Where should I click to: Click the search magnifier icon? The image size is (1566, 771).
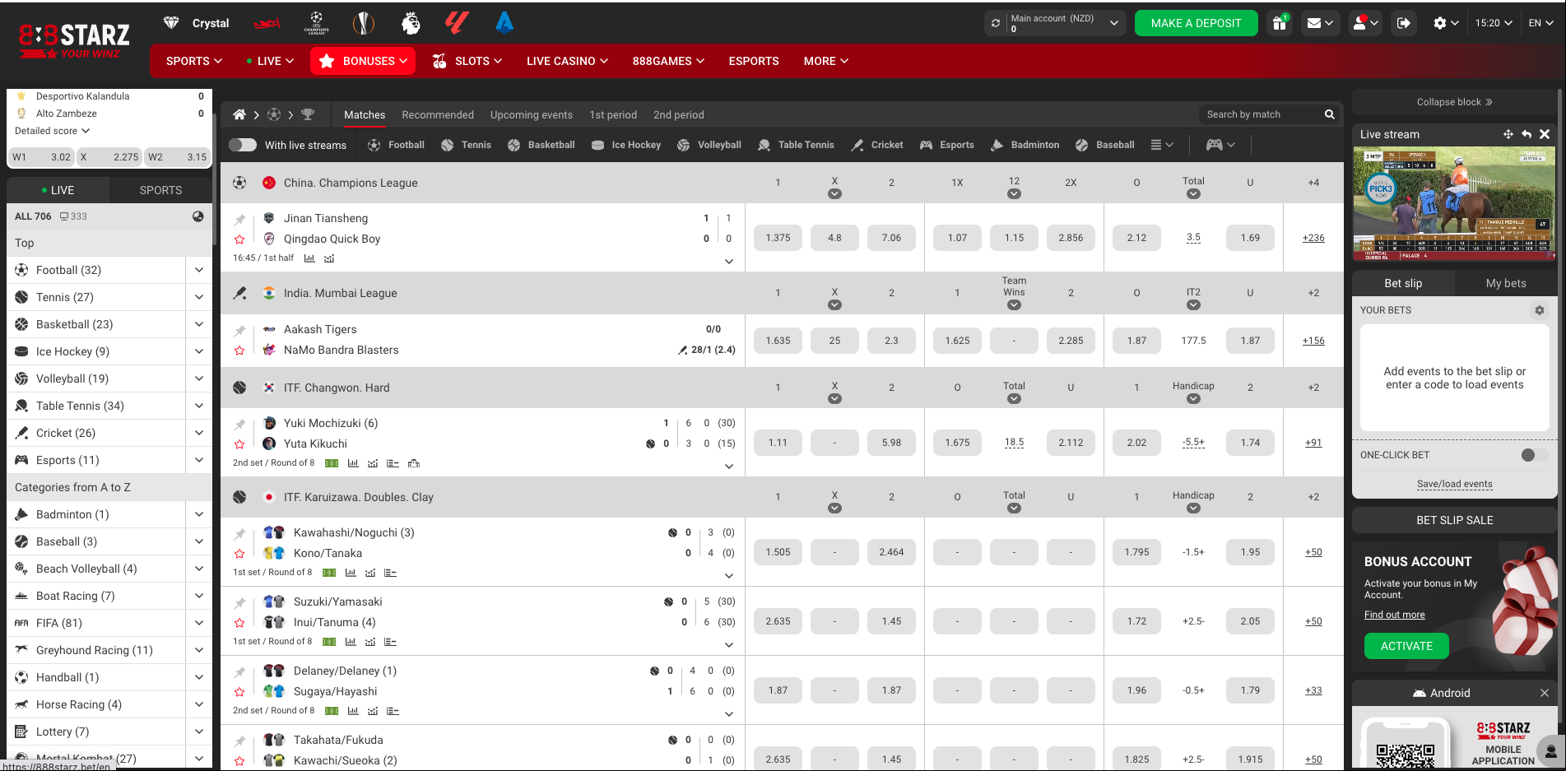(x=1329, y=114)
